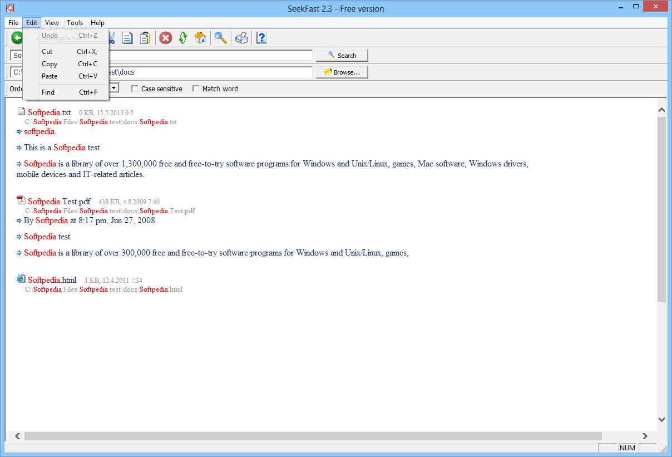672x457 pixels.
Task: Click the red Stop toolbar icon
Action: pos(166,38)
